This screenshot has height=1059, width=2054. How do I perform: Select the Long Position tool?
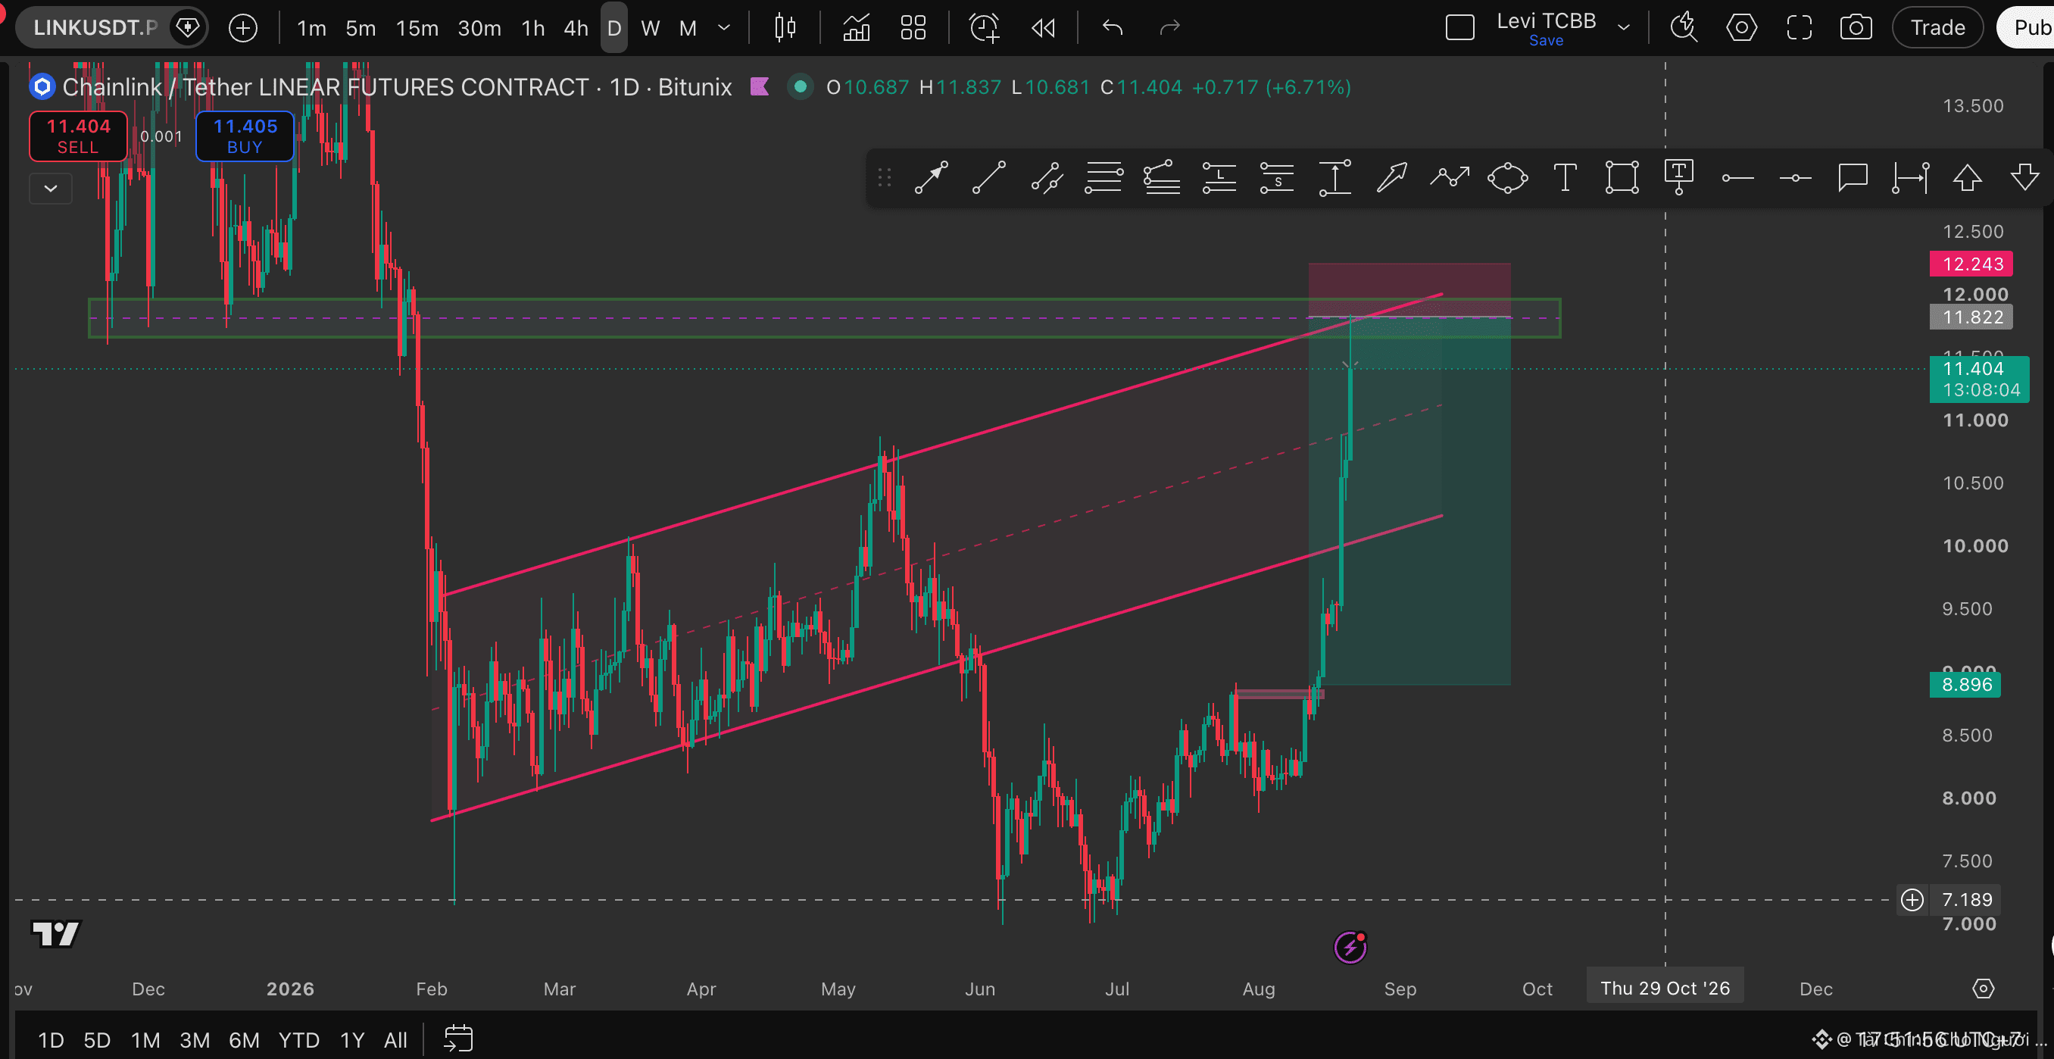1219,177
